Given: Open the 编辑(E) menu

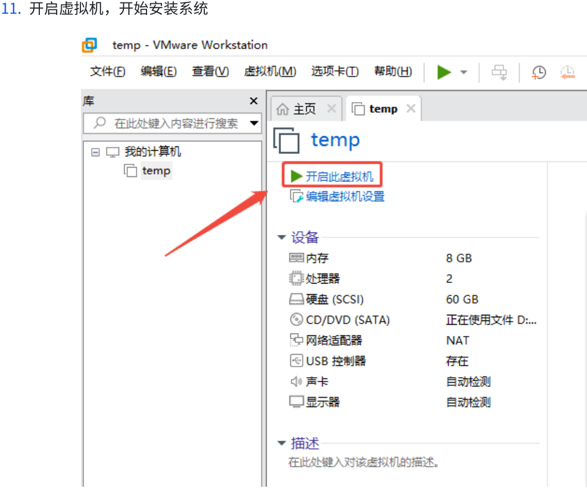Looking at the screenshot, I should click(158, 71).
